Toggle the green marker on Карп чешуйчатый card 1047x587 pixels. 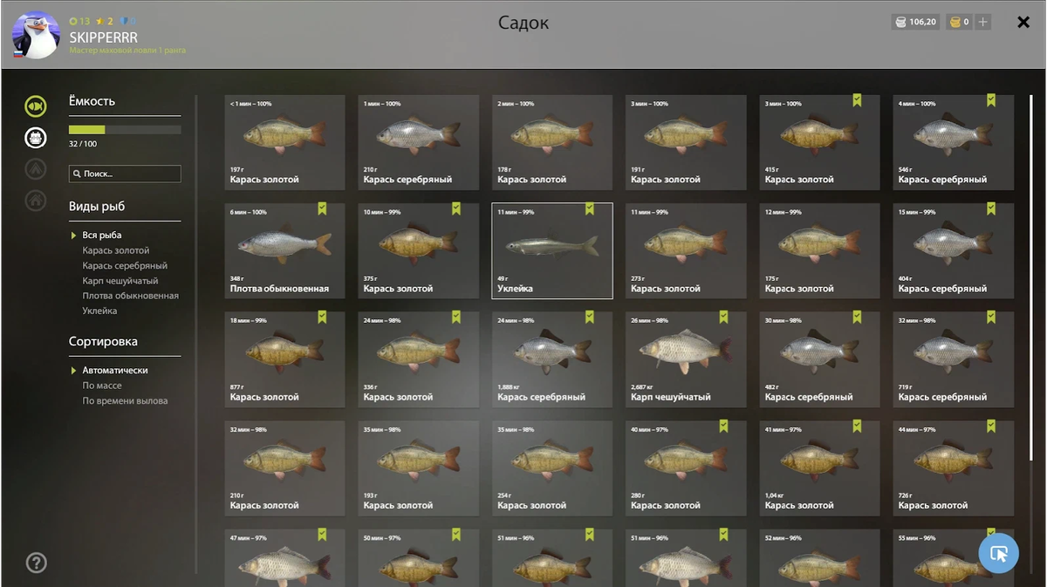pos(723,317)
